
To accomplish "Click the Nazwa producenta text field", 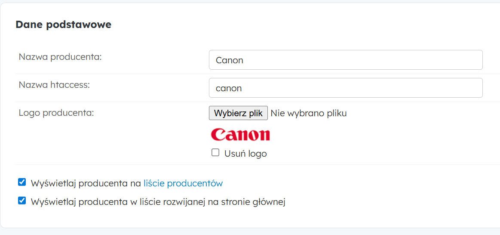I will [x=345, y=60].
